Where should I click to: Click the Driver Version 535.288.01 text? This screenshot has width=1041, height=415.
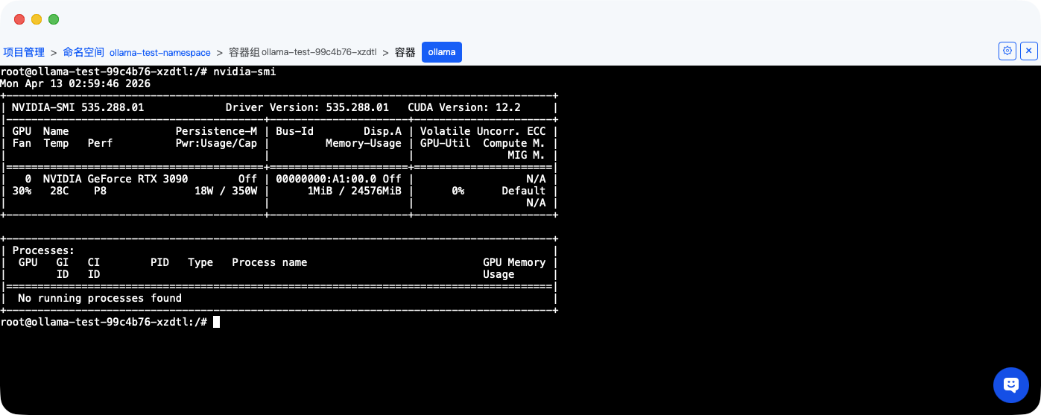307,107
